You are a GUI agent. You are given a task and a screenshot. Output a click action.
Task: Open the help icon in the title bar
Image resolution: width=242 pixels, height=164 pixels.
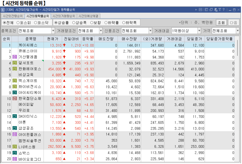coord(223,10)
